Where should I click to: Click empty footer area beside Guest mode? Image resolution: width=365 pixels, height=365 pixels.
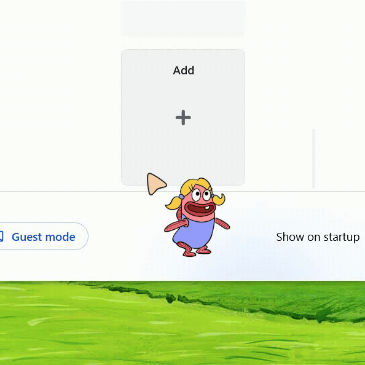[126, 237]
